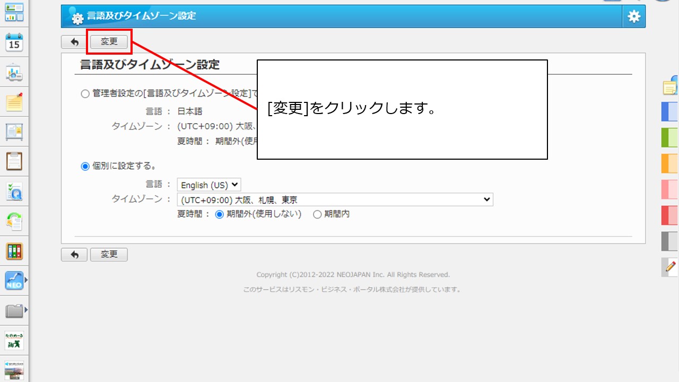
Task: Click the pencil edit icon on right
Action: [671, 266]
